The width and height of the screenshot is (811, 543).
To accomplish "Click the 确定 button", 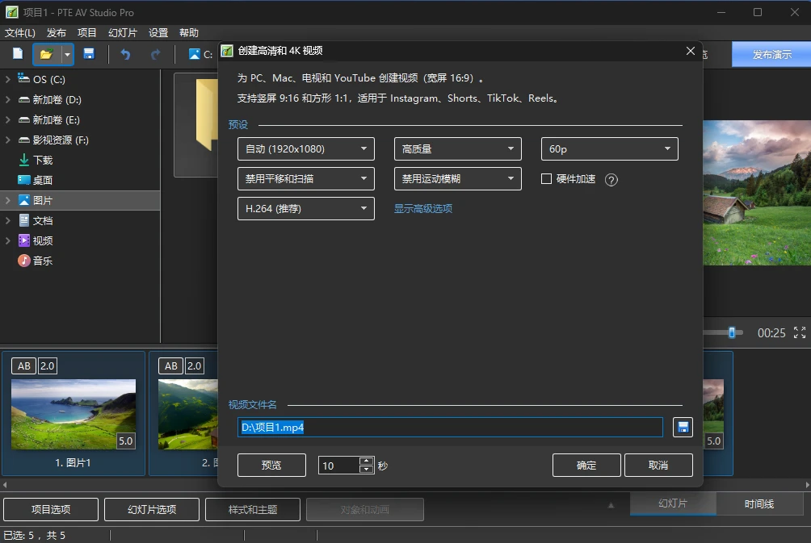I will click(x=586, y=465).
